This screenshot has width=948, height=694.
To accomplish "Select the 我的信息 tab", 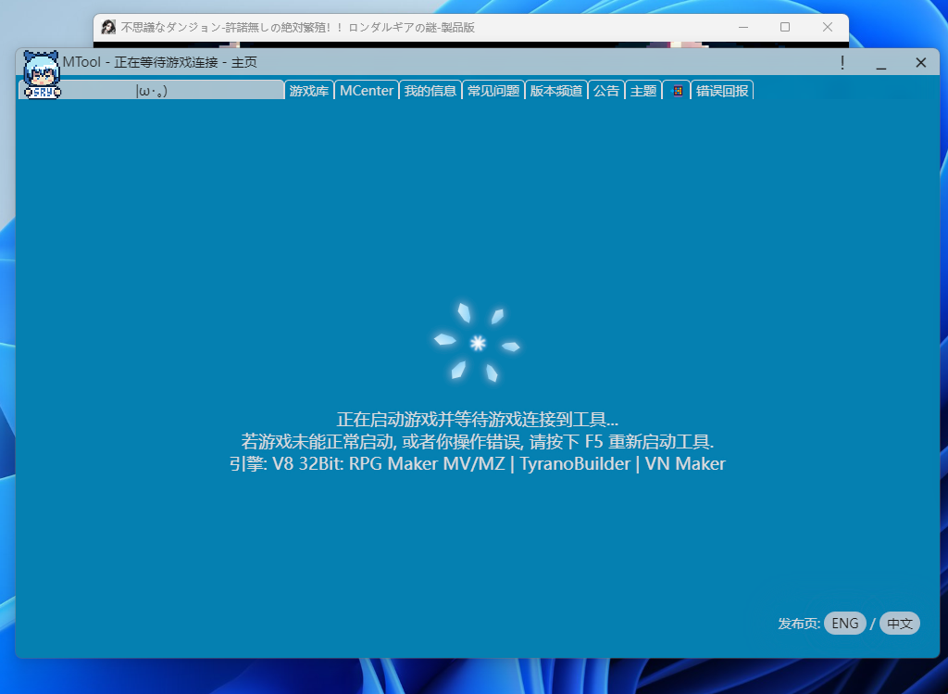I will (x=430, y=91).
